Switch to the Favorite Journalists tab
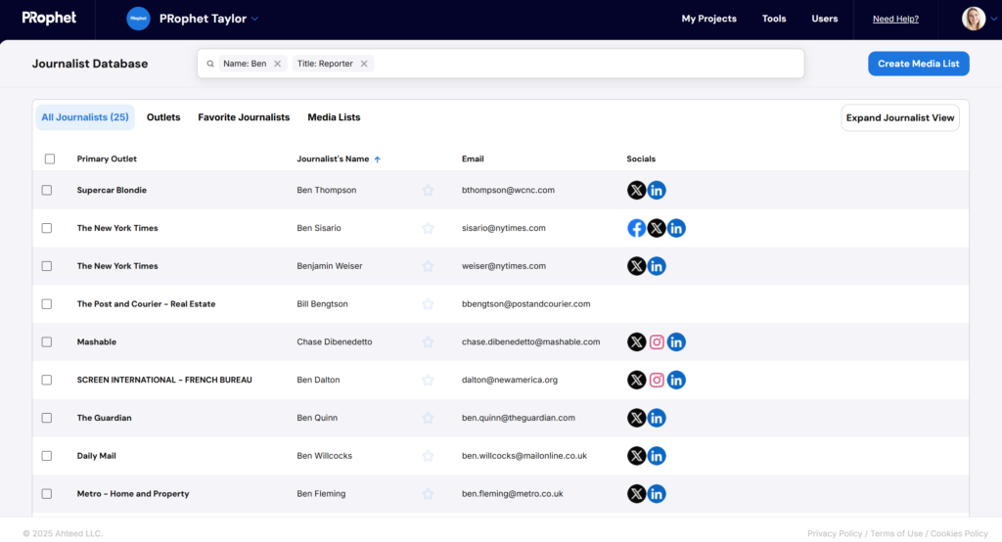Screen dimensions: 1002x542 tap(244, 117)
